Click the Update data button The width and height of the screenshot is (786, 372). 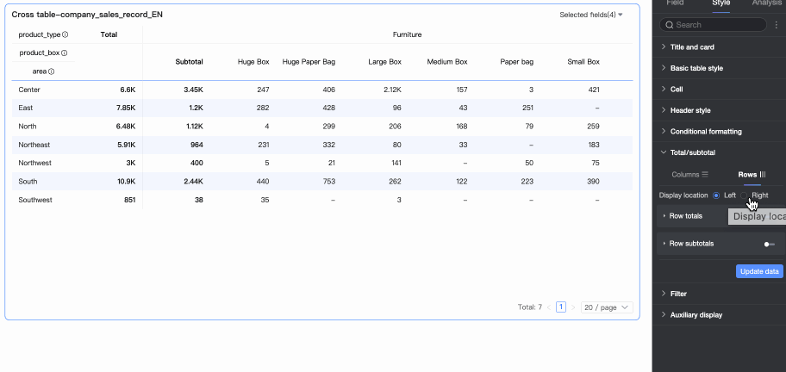click(759, 271)
